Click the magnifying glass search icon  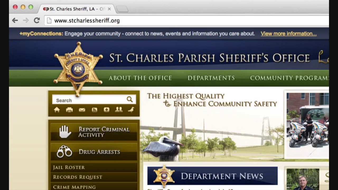[x=129, y=99]
